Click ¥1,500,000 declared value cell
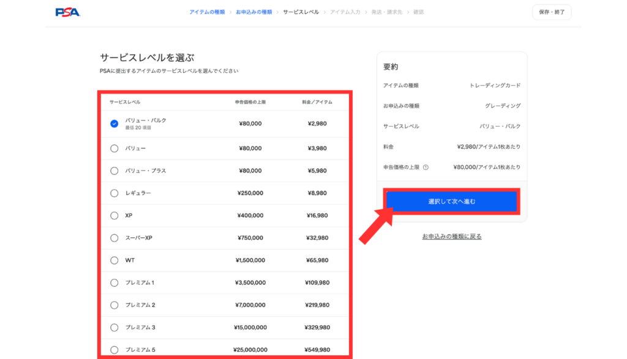 pyautogui.click(x=250, y=261)
